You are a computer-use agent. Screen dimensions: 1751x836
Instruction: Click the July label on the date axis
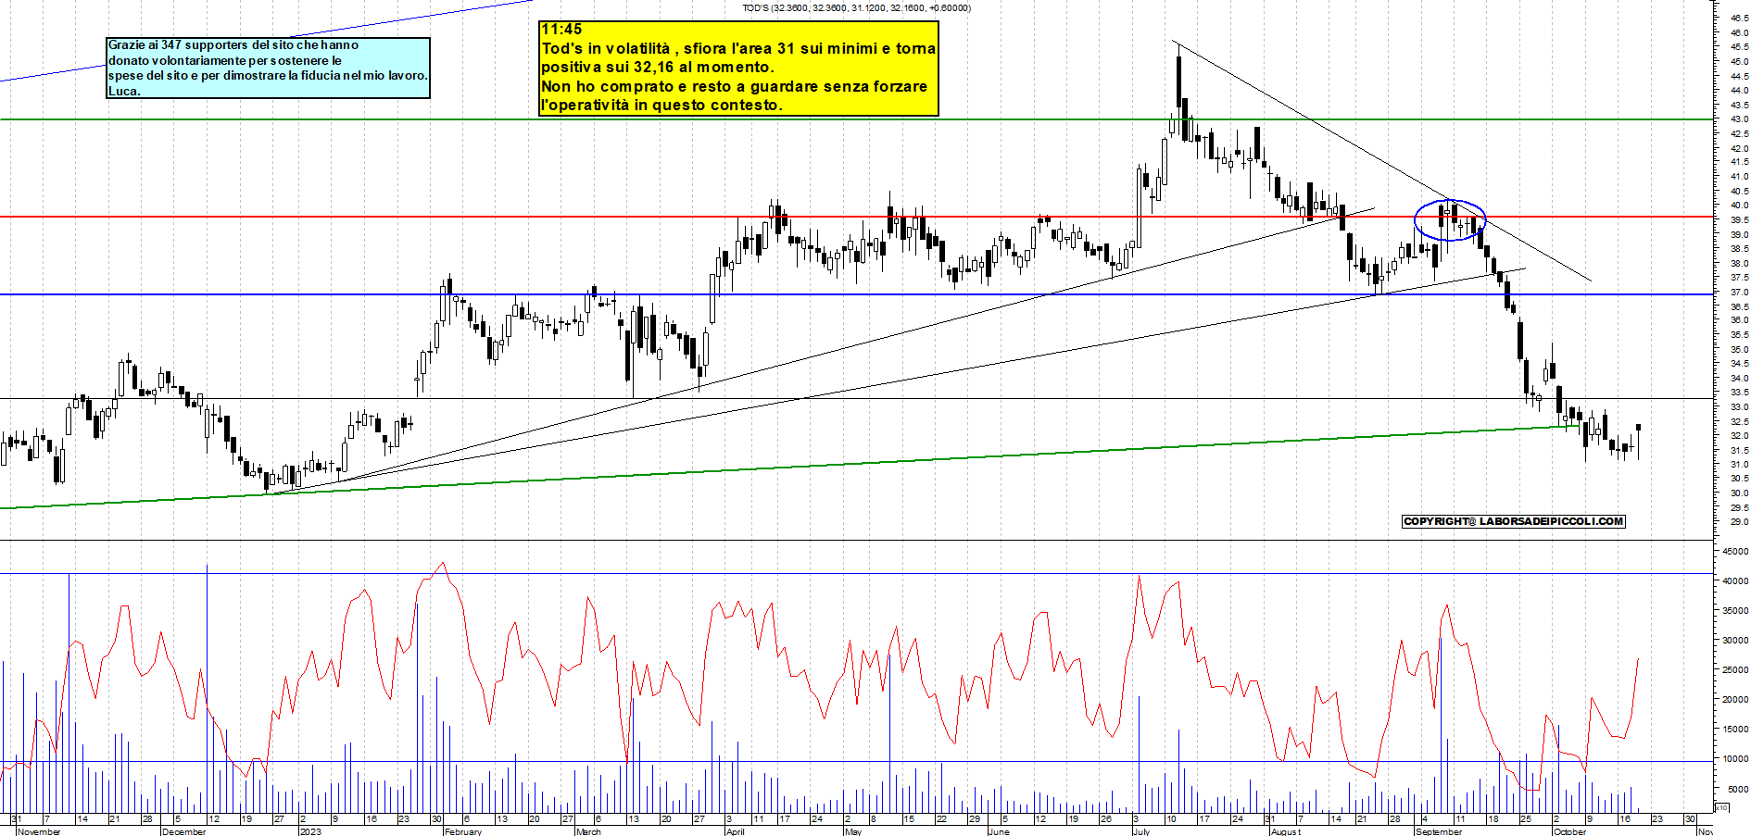click(x=1141, y=831)
